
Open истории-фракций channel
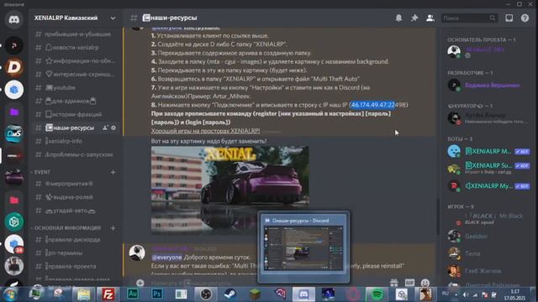point(76,114)
